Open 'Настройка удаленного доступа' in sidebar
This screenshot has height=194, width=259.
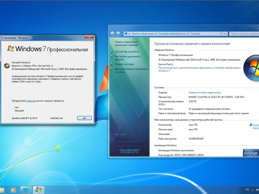coord(128,58)
